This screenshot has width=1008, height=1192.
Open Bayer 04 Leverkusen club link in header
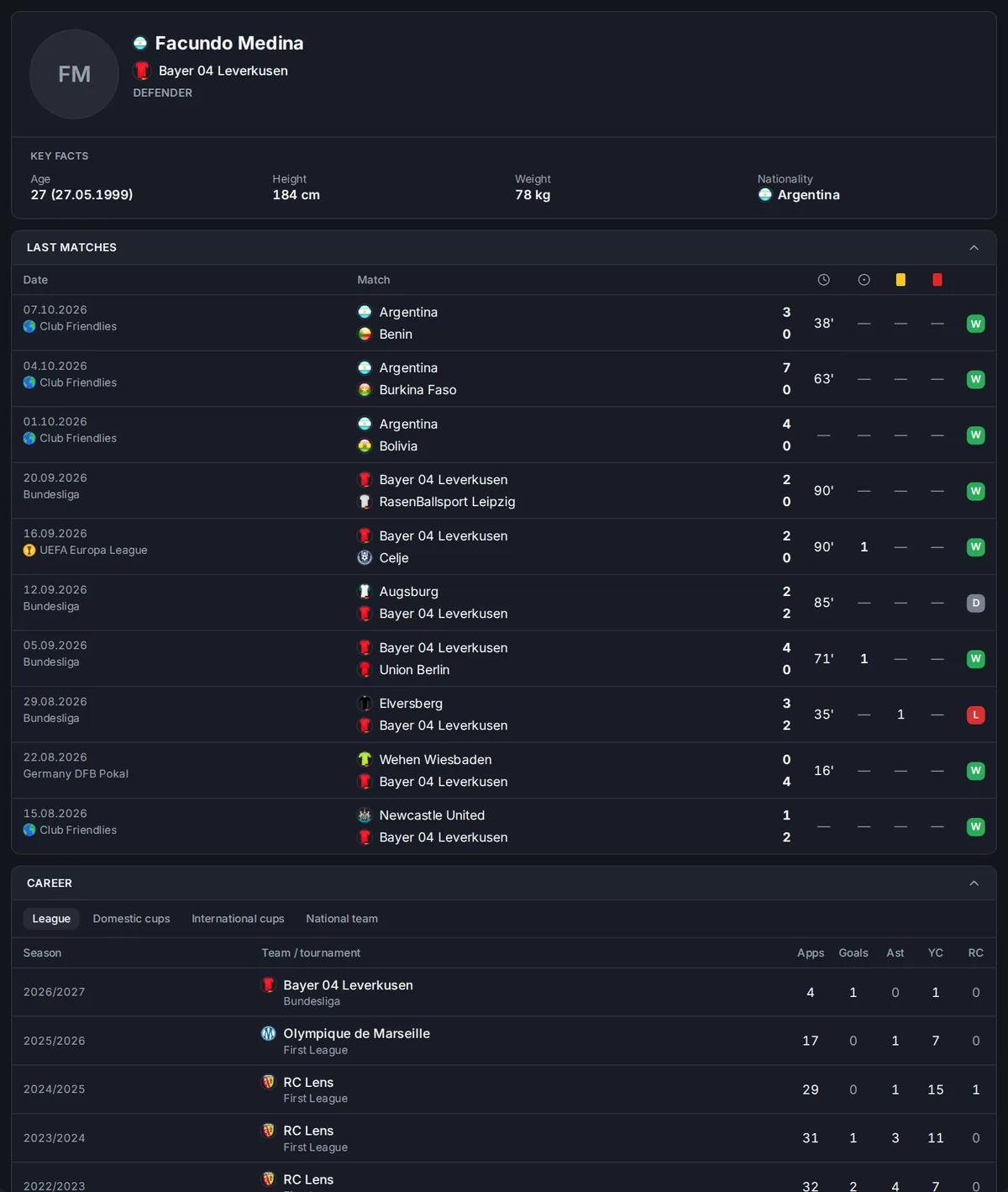pyautogui.click(x=223, y=71)
